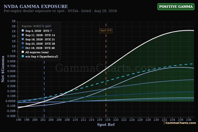
Task: Click y-axis tick label 0.90B
Action: point(11,56)
